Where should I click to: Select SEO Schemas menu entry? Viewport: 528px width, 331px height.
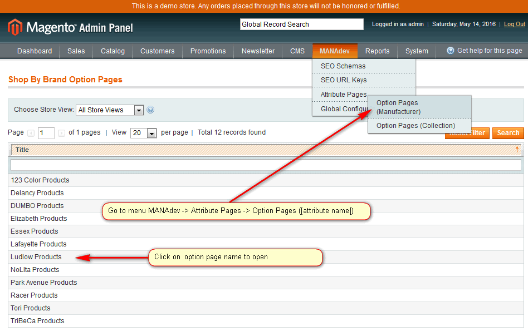click(364, 66)
